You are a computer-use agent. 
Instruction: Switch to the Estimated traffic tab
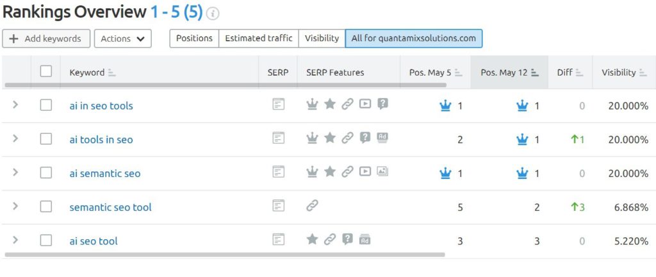259,38
